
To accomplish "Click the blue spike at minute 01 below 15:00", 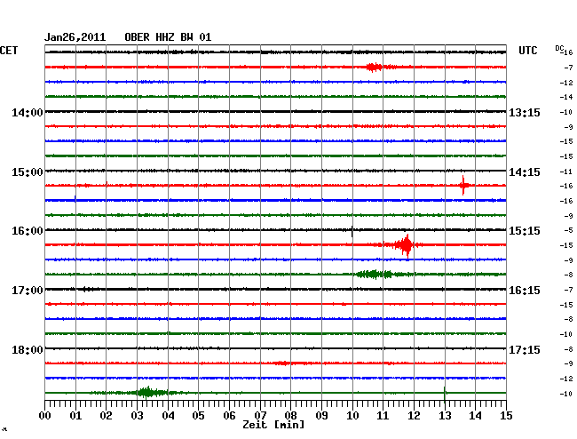I will tap(75, 199).
